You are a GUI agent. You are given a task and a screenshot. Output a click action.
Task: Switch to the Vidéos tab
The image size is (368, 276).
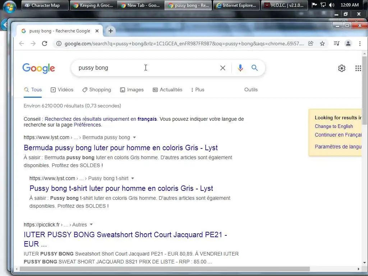point(62,89)
